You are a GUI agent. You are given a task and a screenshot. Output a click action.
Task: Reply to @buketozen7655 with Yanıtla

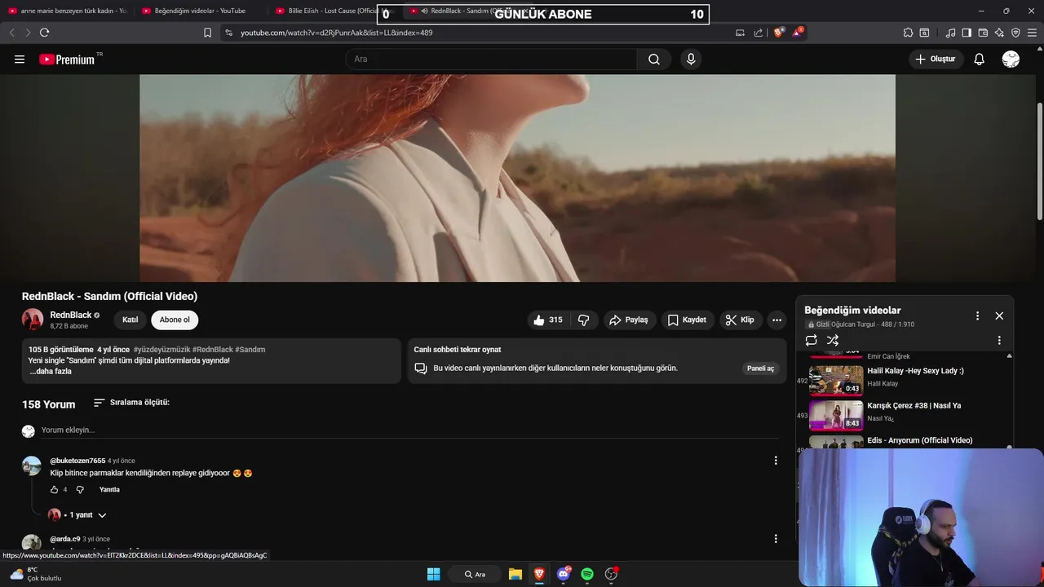click(109, 490)
